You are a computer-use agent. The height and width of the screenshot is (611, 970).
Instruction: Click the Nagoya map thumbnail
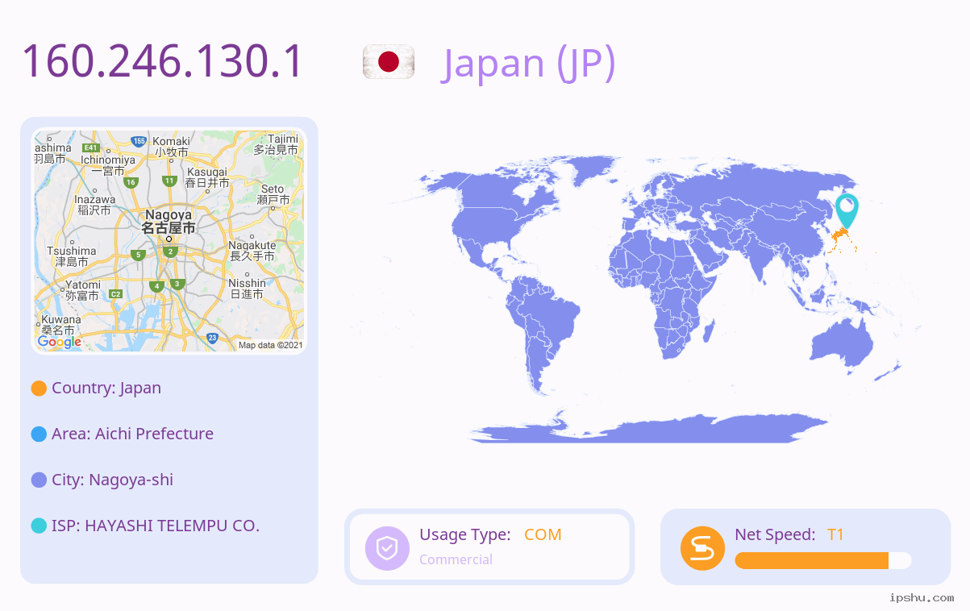(169, 241)
